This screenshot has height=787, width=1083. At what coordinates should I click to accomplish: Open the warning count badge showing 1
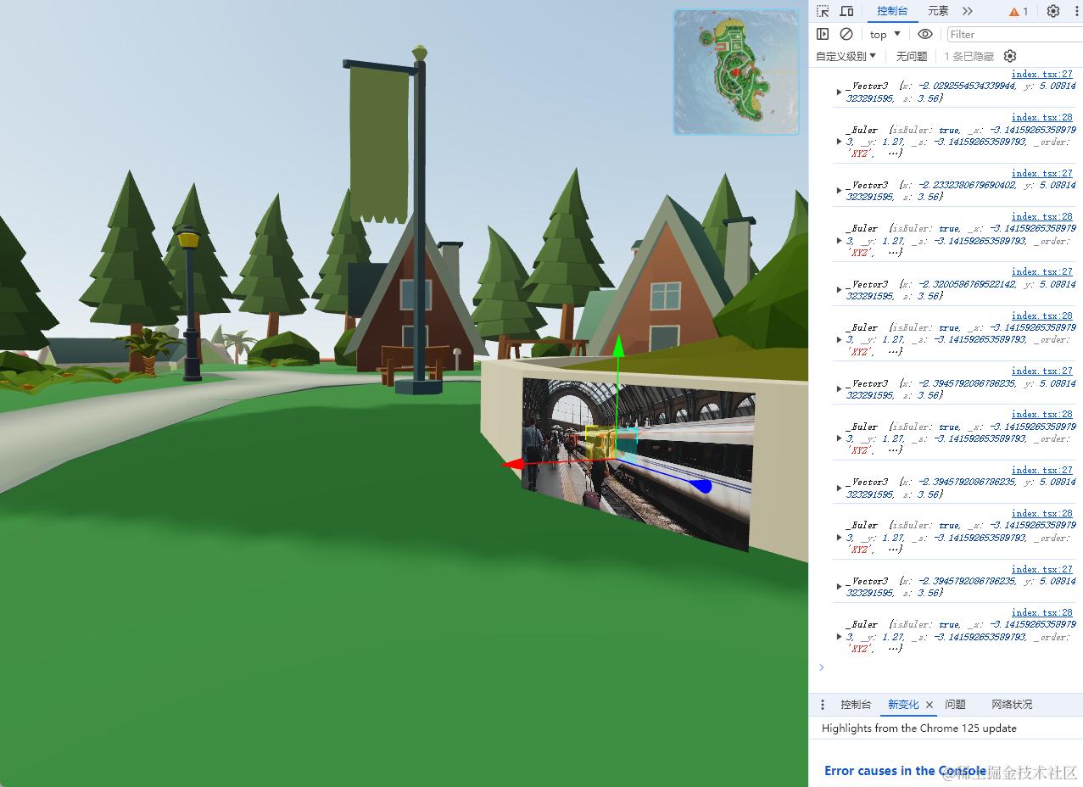(x=1019, y=11)
